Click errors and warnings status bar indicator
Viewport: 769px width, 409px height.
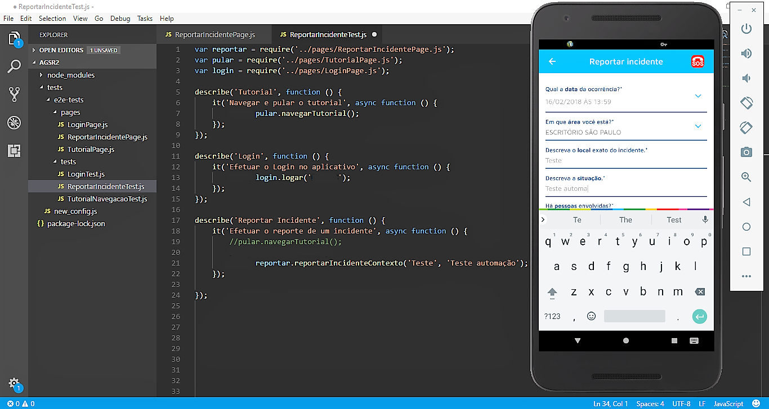[x=21, y=403]
